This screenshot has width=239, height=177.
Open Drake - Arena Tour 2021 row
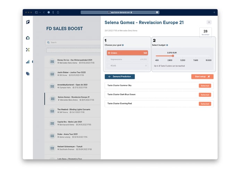73,136
